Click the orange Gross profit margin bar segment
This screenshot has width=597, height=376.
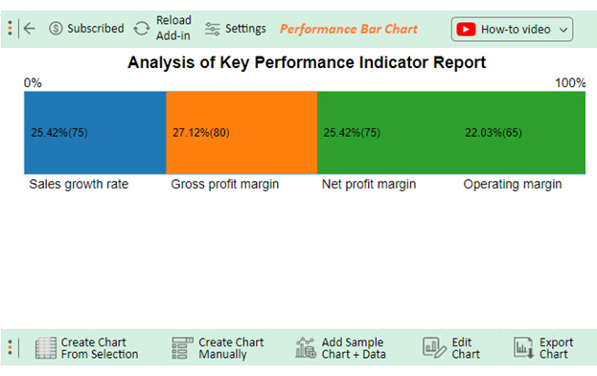tap(241, 133)
